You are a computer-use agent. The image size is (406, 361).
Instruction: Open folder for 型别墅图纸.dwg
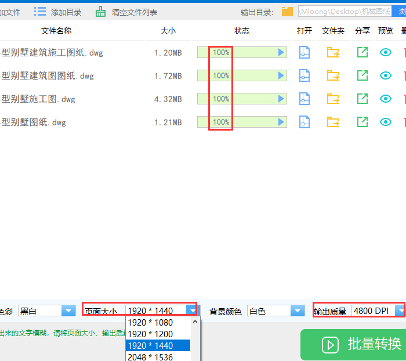coord(333,122)
